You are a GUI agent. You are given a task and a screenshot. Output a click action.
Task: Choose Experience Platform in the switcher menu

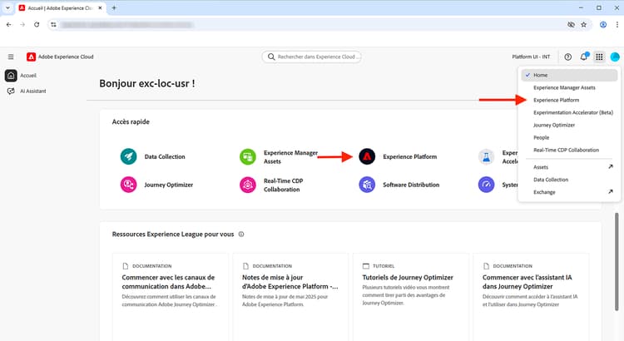569,100
